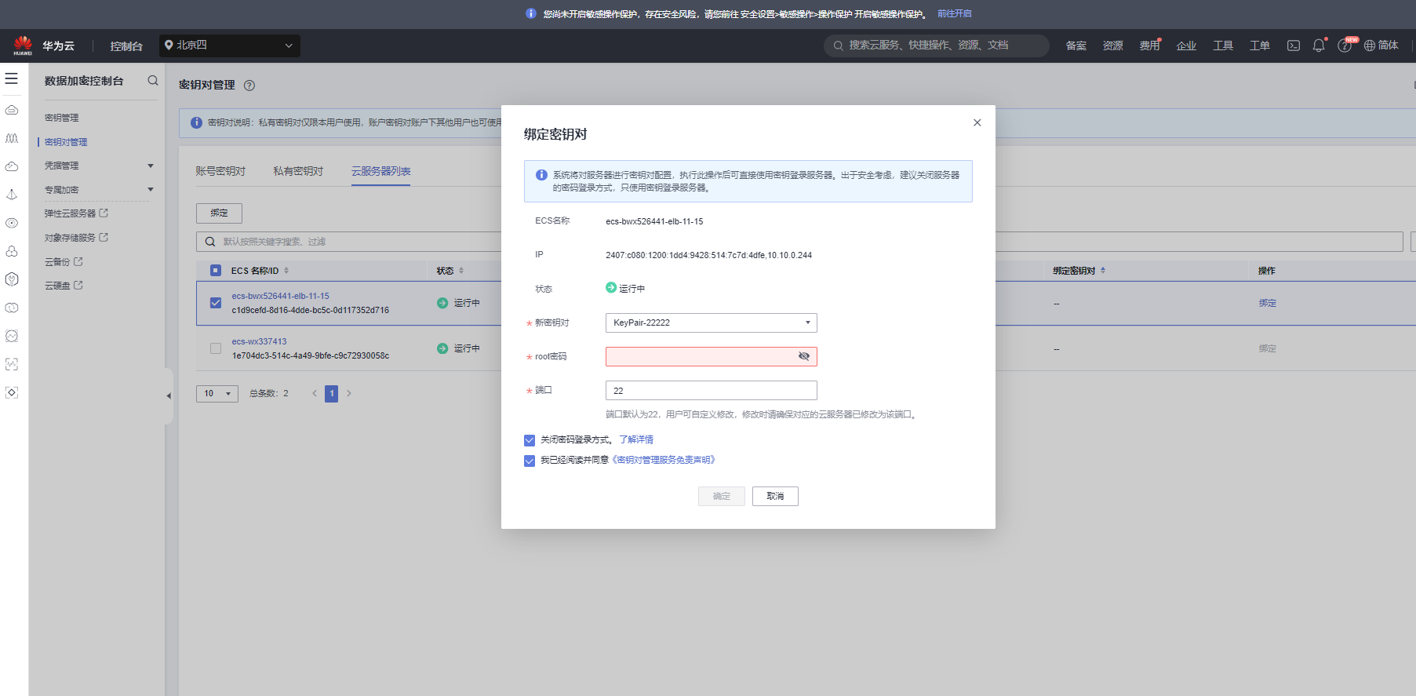This screenshot has height=696, width=1416.
Task: Click the 绑定 button above the table
Action: pos(219,213)
